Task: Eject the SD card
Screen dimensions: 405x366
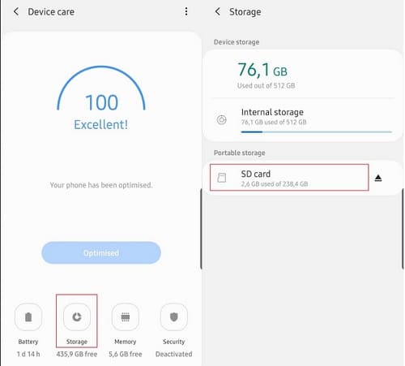Action: click(378, 178)
